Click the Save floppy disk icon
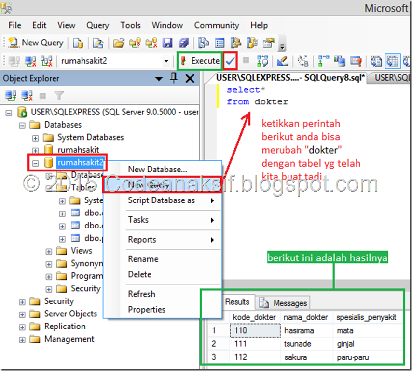Screen dimensions: 412x371 [167, 43]
